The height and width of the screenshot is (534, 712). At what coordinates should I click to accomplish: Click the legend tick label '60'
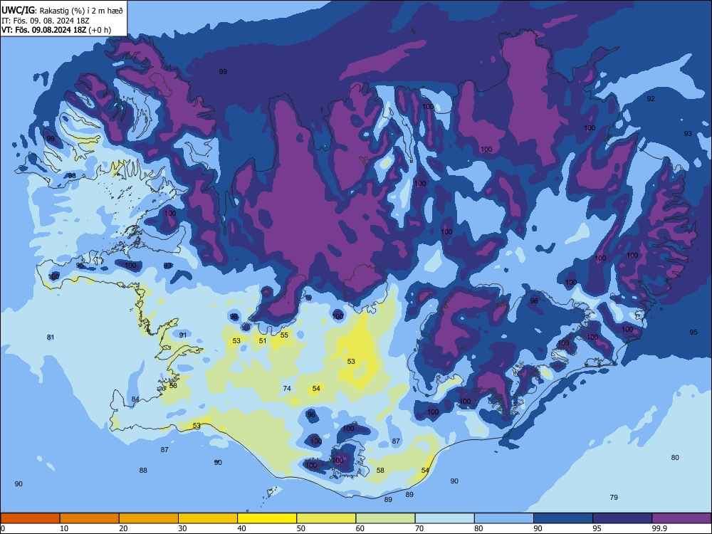(x=360, y=528)
